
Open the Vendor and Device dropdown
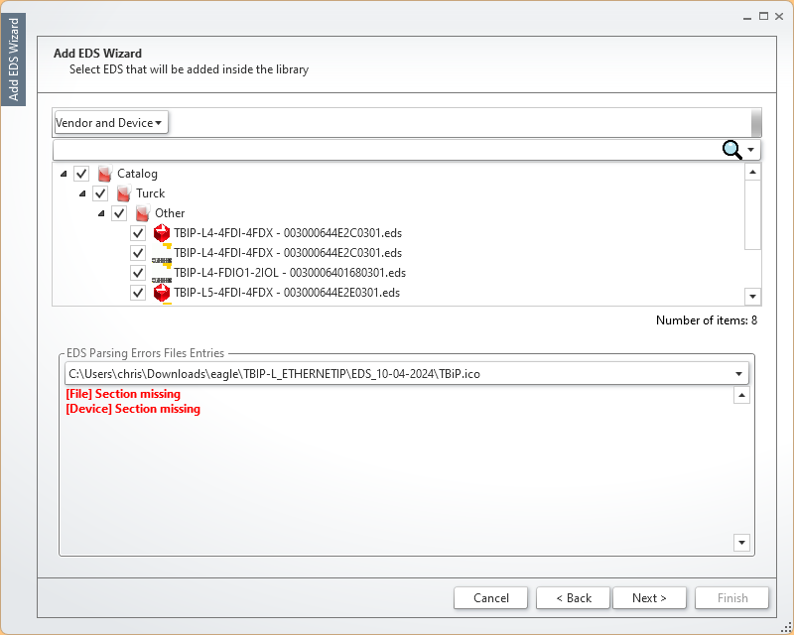tap(111, 123)
